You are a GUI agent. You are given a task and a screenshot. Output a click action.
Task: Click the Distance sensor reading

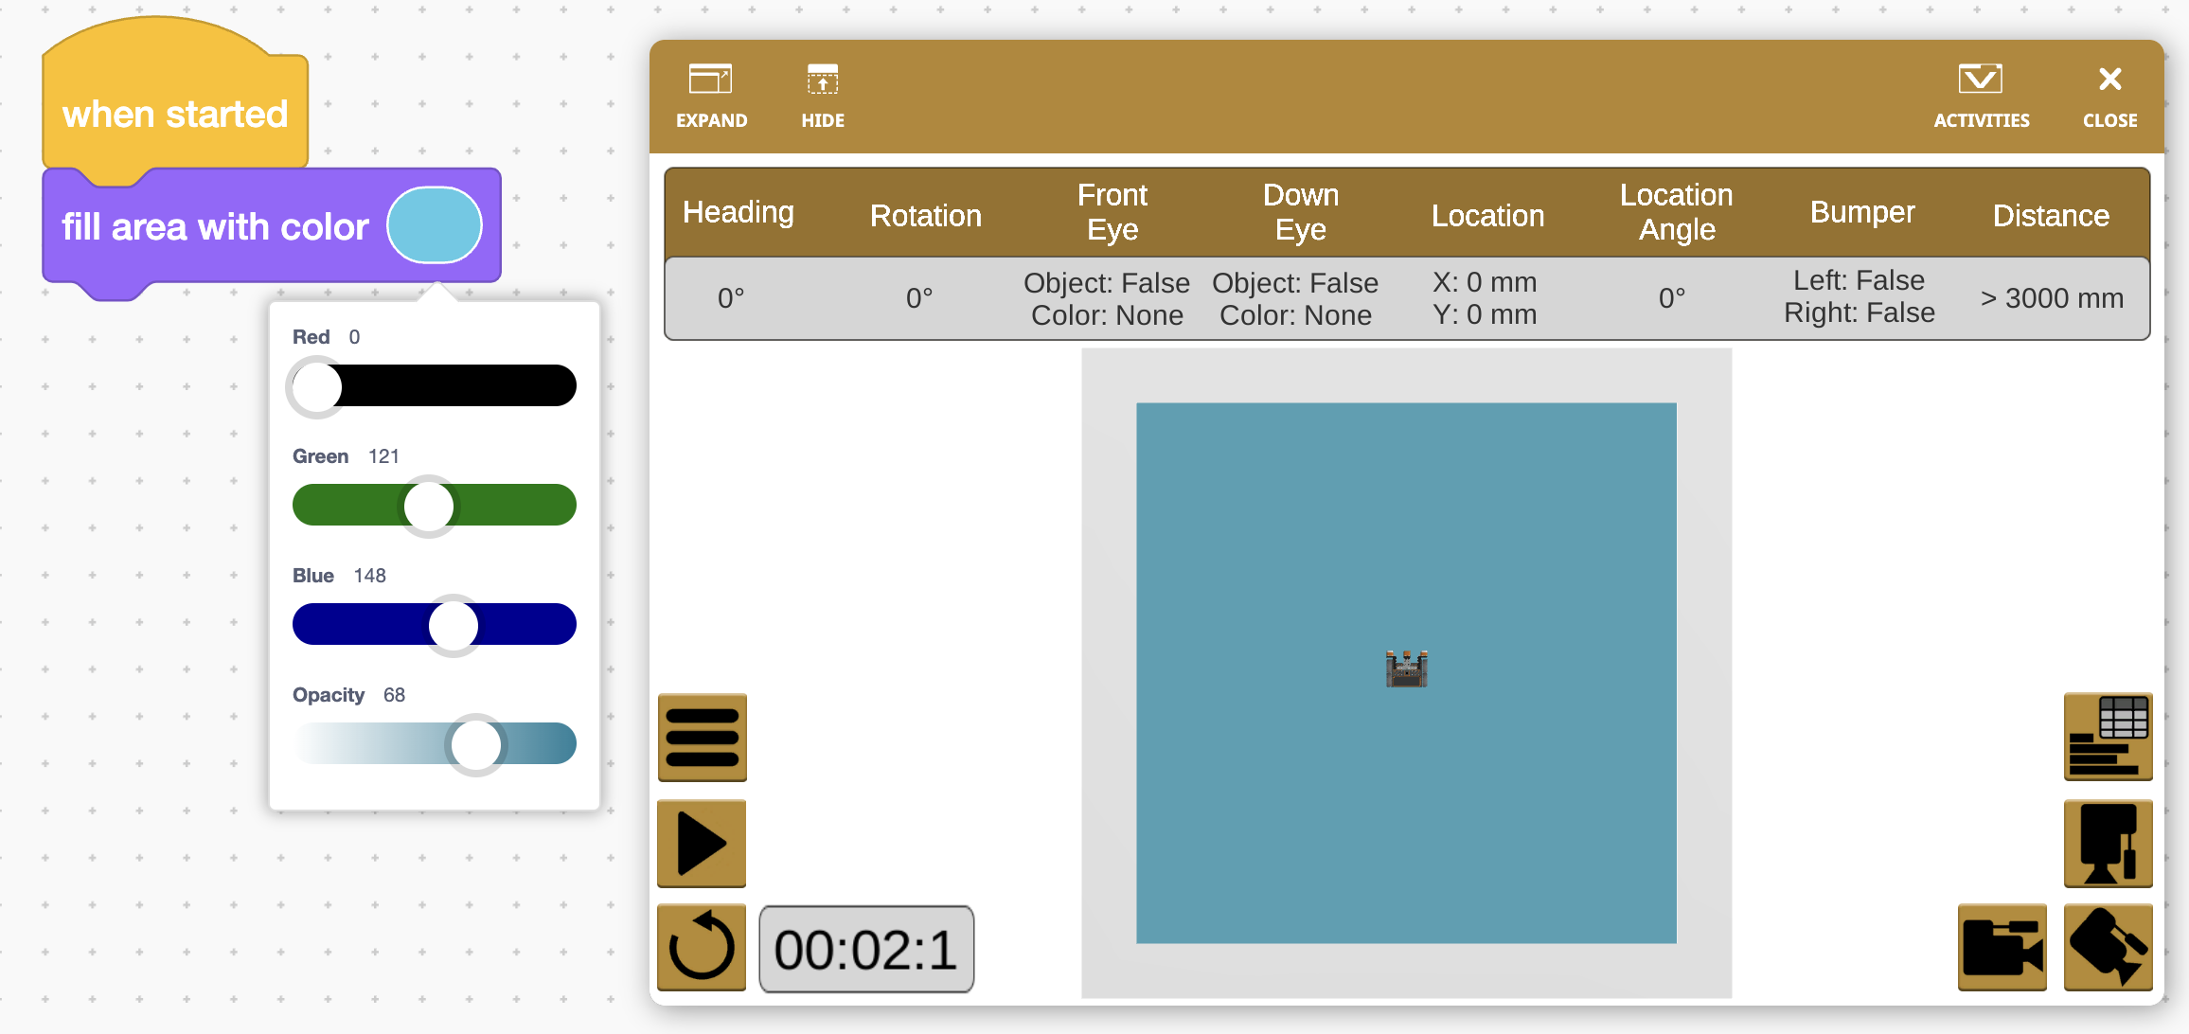click(2051, 297)
